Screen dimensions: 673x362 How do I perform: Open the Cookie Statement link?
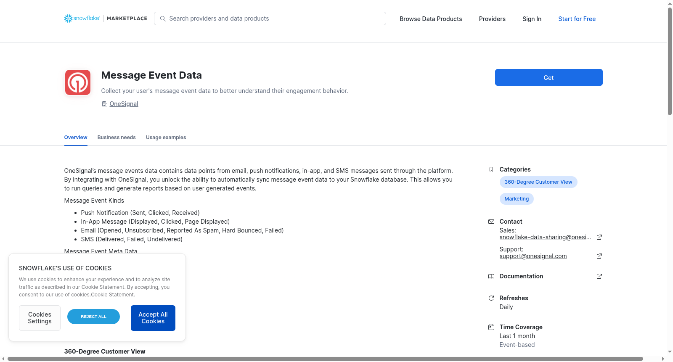113,295
